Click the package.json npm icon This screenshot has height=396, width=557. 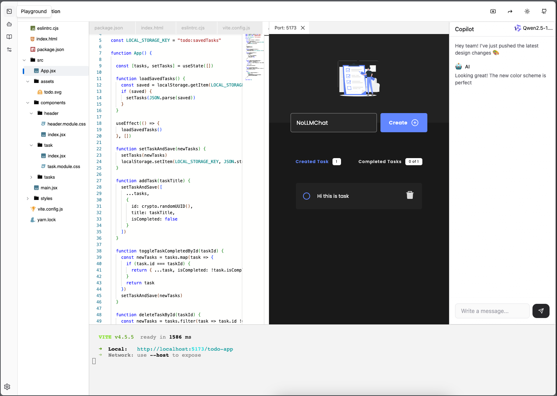tap(33, 50)
